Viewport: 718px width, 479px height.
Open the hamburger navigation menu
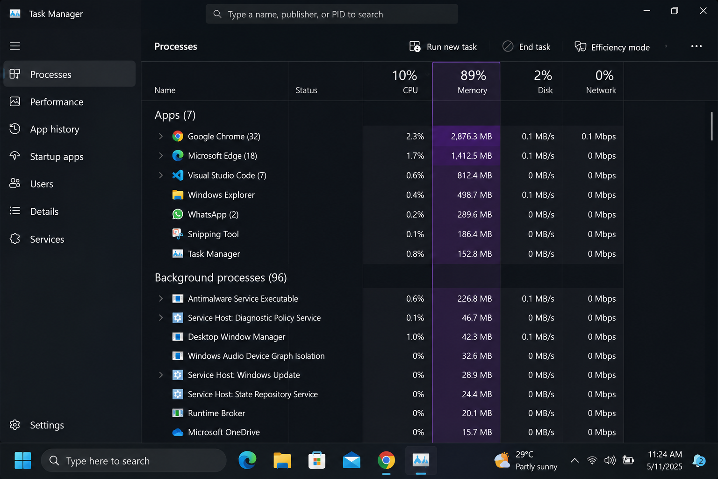[x=15, y=46]
